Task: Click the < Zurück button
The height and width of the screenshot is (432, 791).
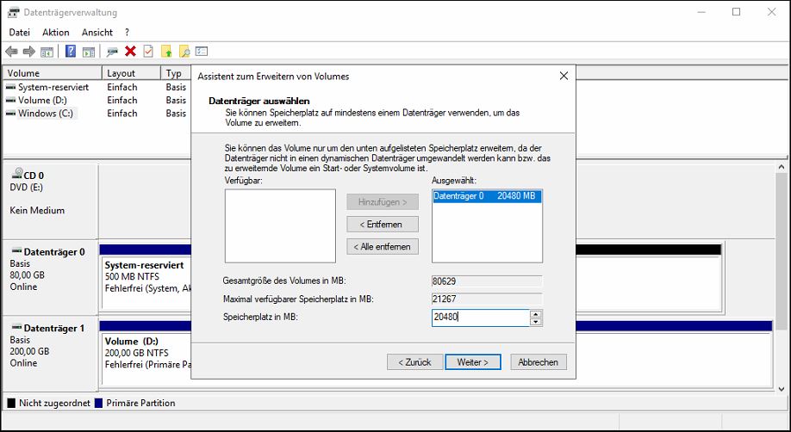Action: pos(414,362)
